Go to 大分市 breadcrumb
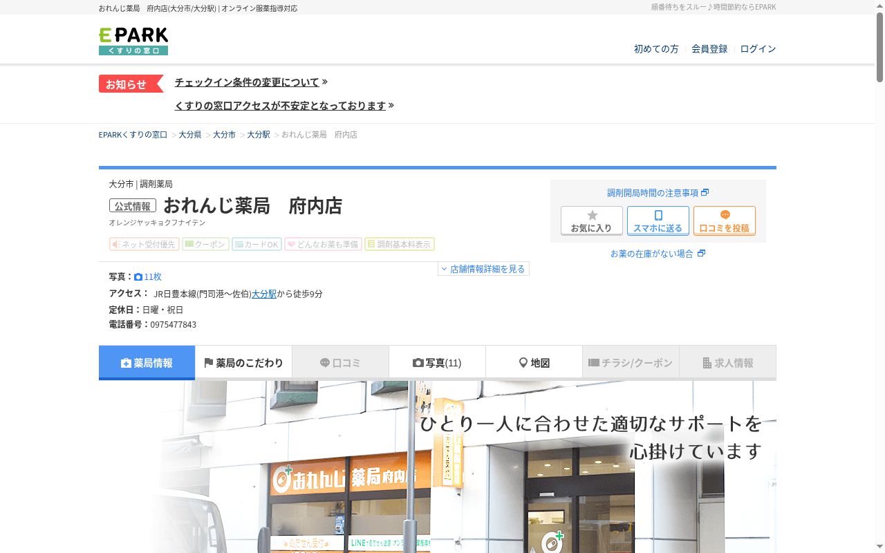The height and width of the screenshot is (553, 885). (x=224, y=135)
